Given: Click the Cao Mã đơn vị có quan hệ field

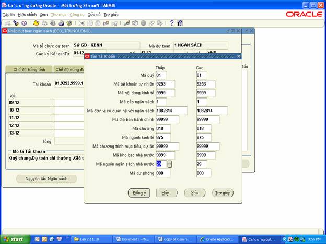Looking at the screenshot, I should 212,111.
